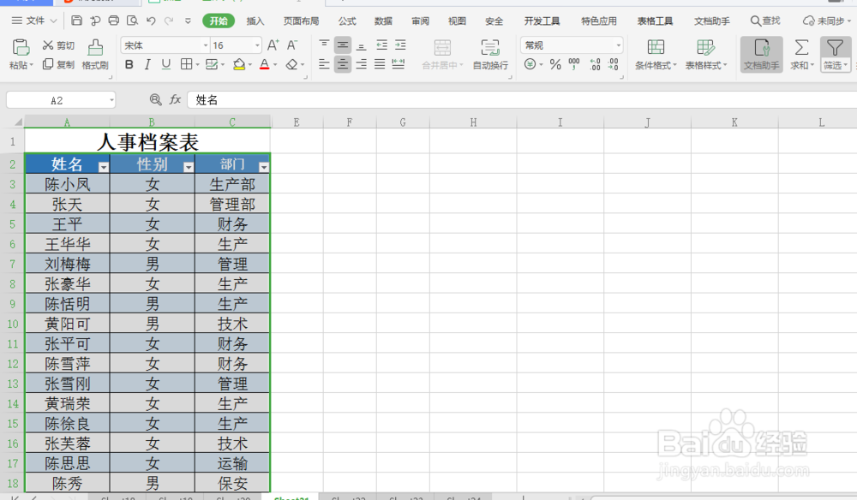Switch to the 数据 ribbon tab
The height and width of the screenshot is (500, 857).
click(383, 21)
